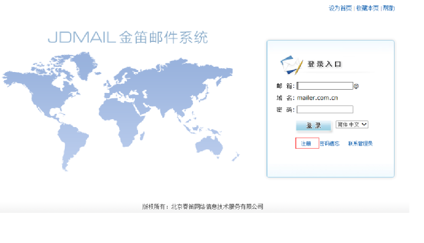Click the mailer.com.cn domain name text

[x=317, y=98]
